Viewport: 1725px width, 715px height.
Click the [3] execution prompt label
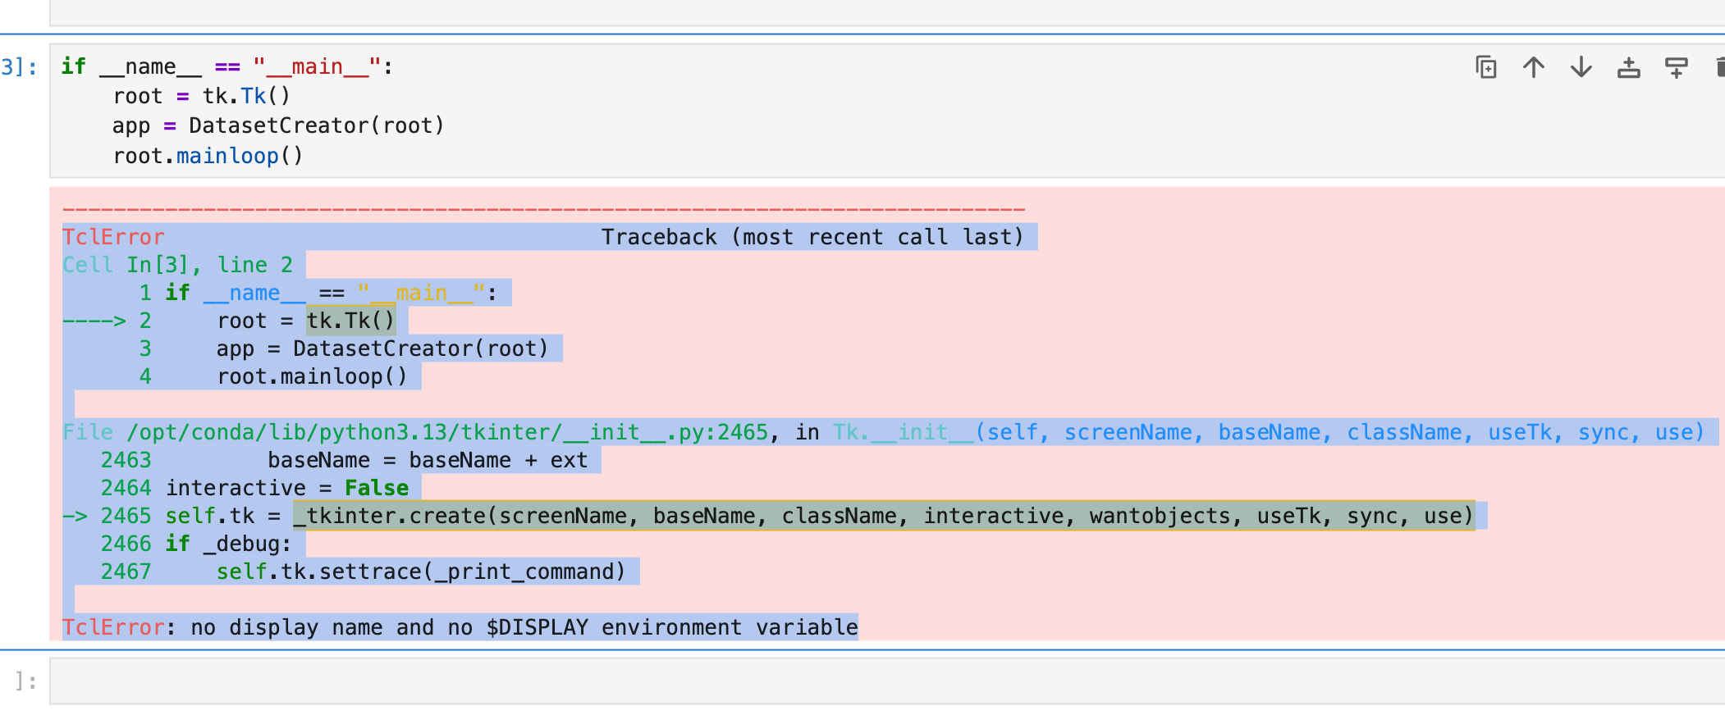[20, 67]
